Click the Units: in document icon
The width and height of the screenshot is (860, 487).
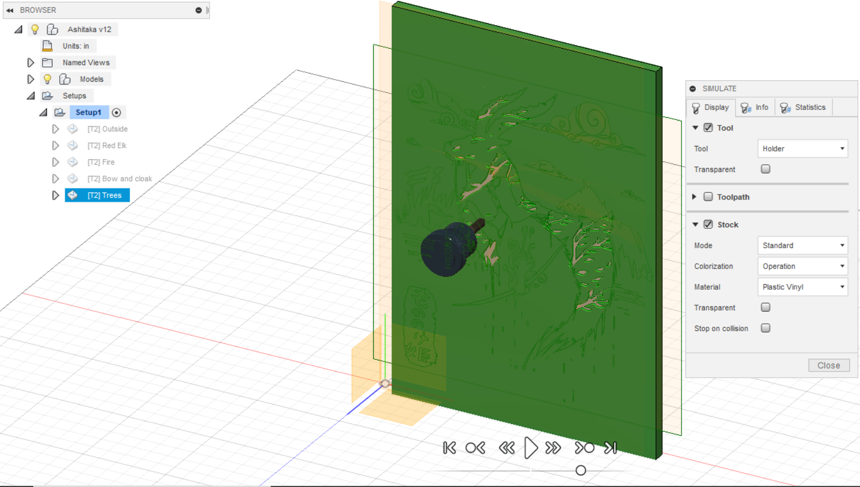point(47,45)
